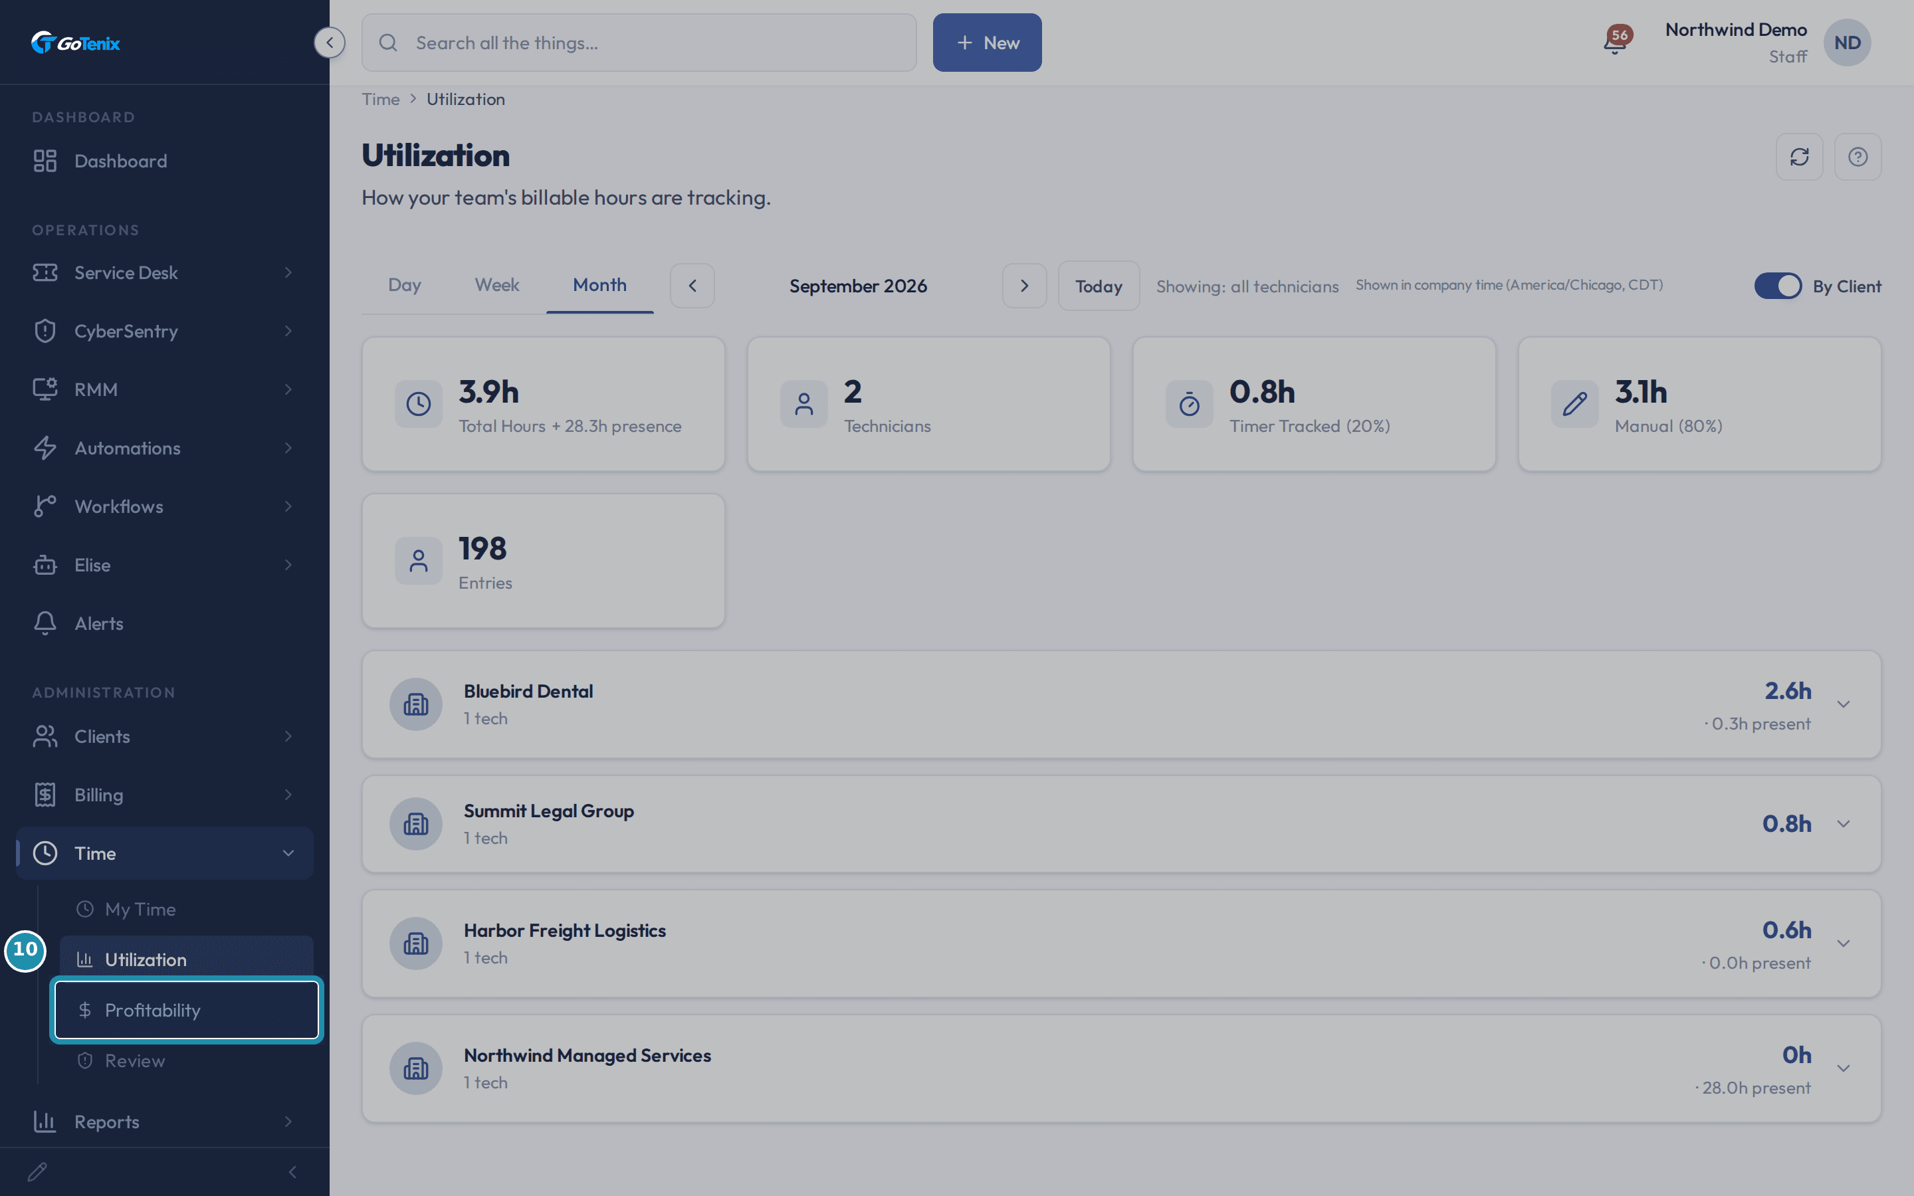Expand the Billing menu
Image resolution: width=1914 pixels, height=1196 pixels.
pos(165,794)
